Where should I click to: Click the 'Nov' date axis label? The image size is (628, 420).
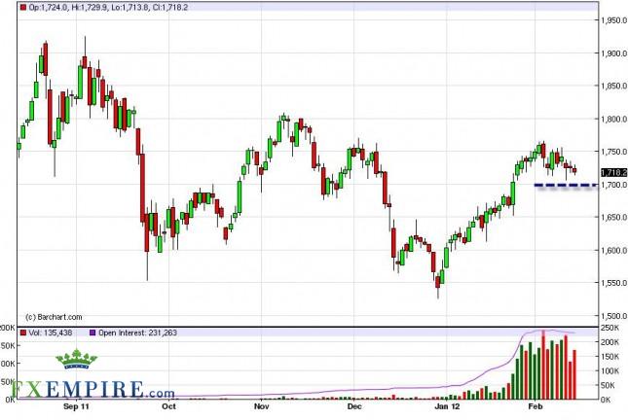point(261,406)
